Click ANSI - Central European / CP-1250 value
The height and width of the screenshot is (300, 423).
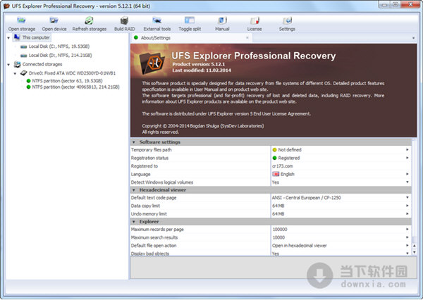(306, 198)
